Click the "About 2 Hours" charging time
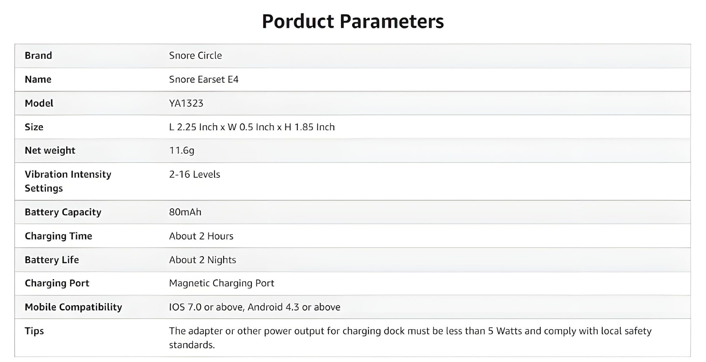 [201, 236]
